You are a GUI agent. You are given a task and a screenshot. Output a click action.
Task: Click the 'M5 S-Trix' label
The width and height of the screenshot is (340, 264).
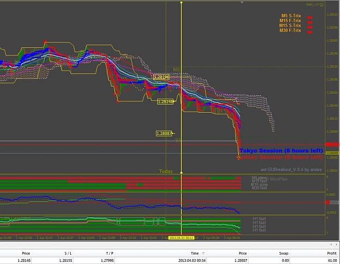tap(291, 16)
